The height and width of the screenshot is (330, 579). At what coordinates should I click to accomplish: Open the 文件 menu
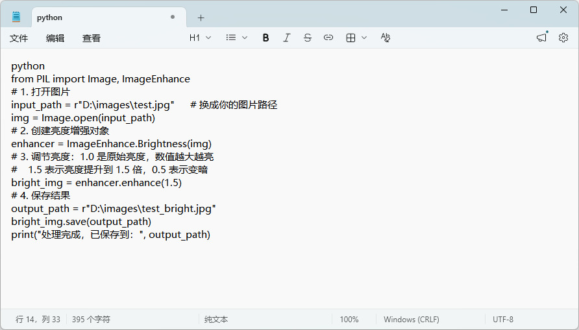pos(19,38)
